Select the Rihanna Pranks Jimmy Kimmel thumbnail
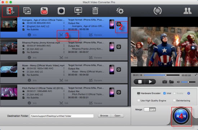The height and width of the screenshot is (130, 198). pyautogui.click(x=9, y=47)
